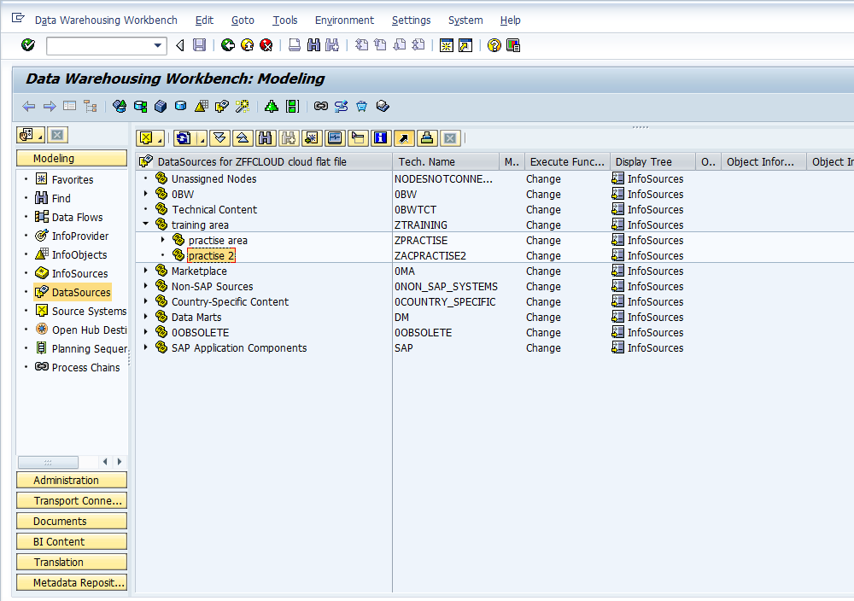Open SAP help via question mark icon
The image size is (854, 601).
point(494,44)
